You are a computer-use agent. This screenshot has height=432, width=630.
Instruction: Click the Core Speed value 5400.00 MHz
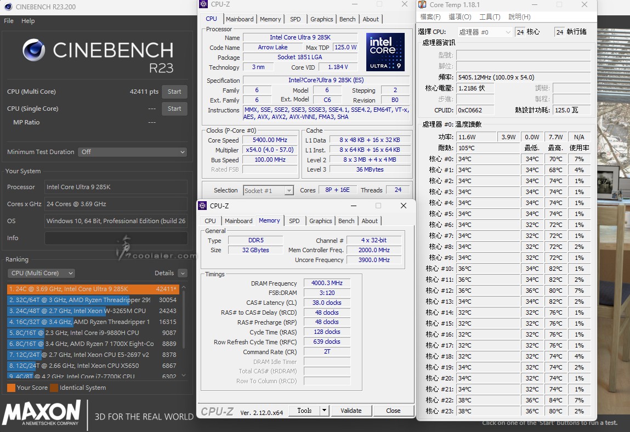[x=270, y=140]
